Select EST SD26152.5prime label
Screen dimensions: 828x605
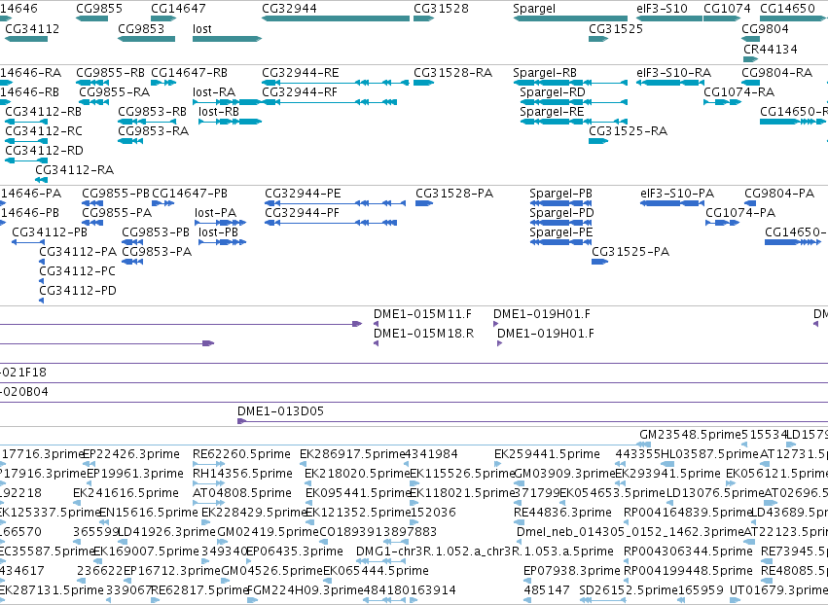click(x=630, y=590)
